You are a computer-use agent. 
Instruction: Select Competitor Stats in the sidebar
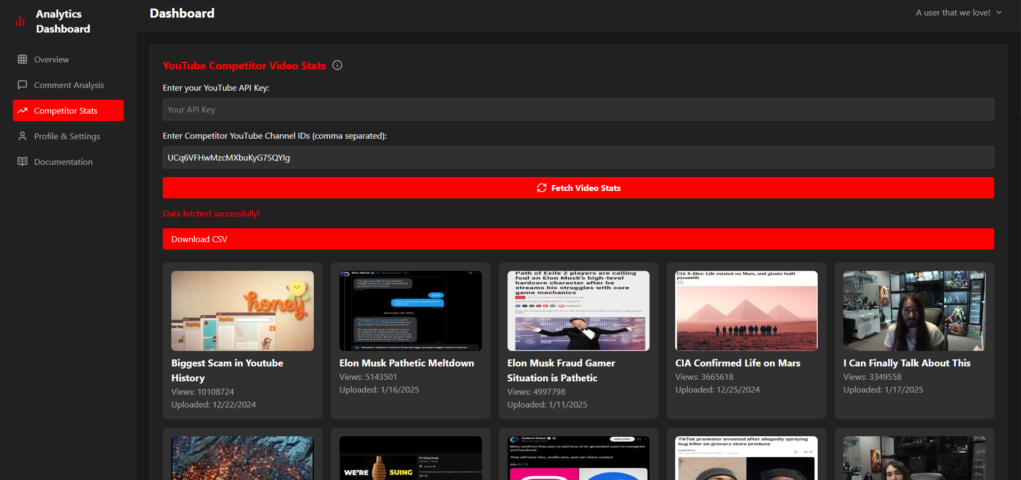68,110
